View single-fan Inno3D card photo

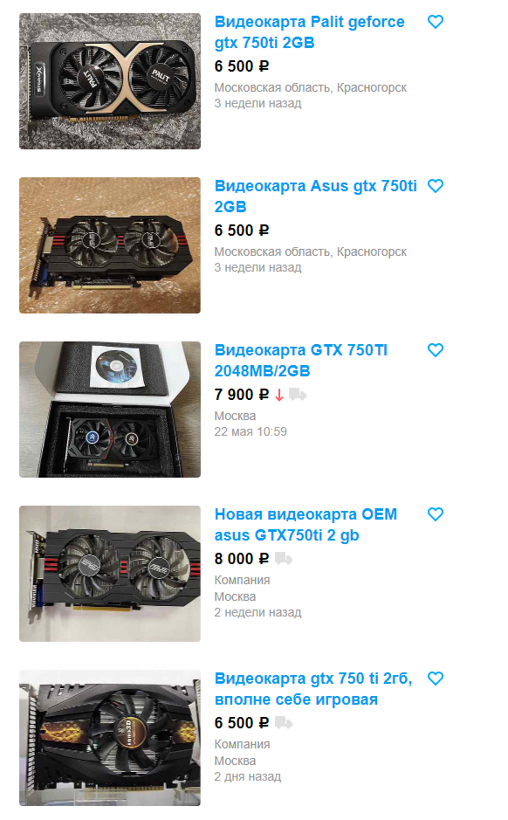click(110, 739)
